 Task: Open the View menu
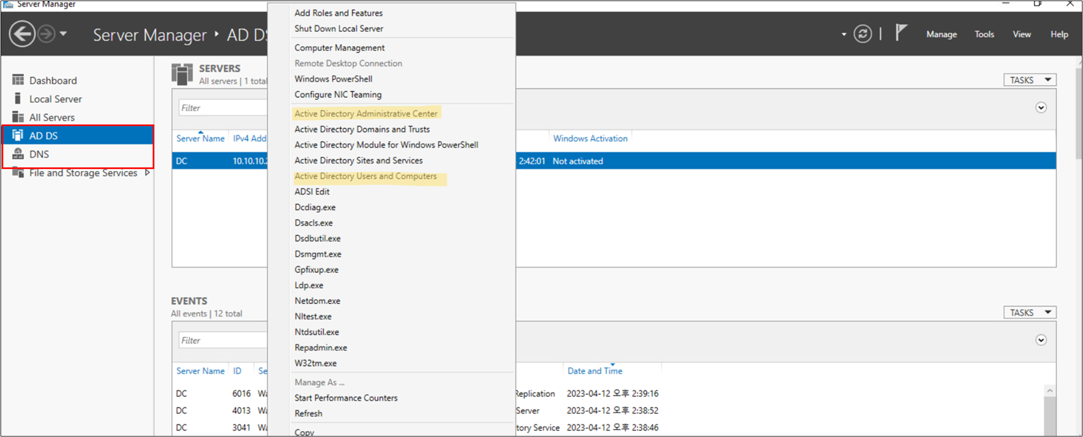point(1021,34)
